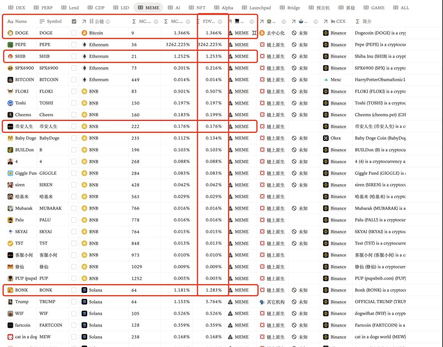Click the 5.764% FDV value in Trump row

coord(214,302)
